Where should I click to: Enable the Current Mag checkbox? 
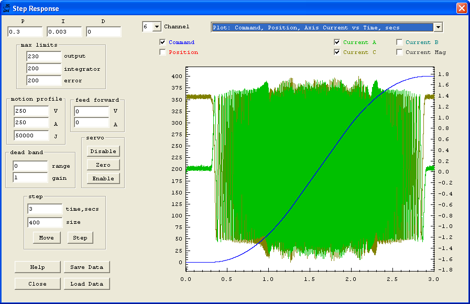tap(400, 52)
